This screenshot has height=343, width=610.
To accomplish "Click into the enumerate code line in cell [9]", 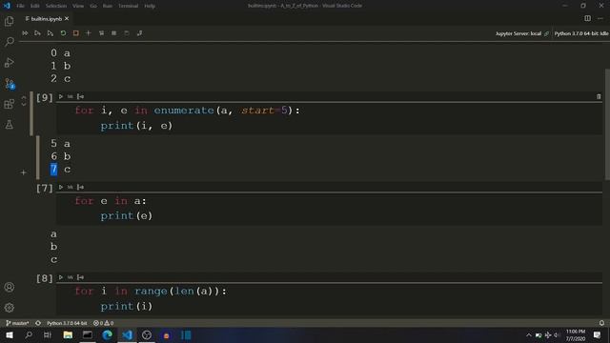I will (188, 111).
